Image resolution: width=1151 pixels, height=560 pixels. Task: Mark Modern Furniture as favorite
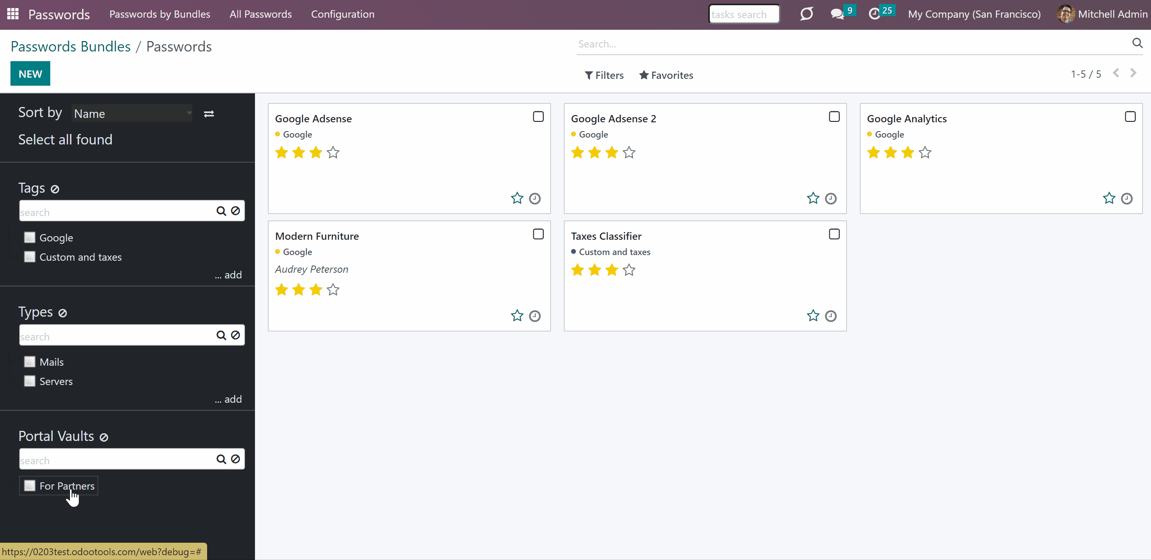coord(517,315)
